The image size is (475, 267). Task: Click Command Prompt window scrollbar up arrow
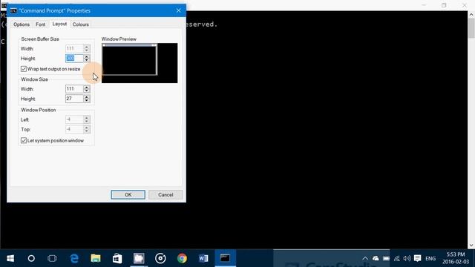[471, 15]
